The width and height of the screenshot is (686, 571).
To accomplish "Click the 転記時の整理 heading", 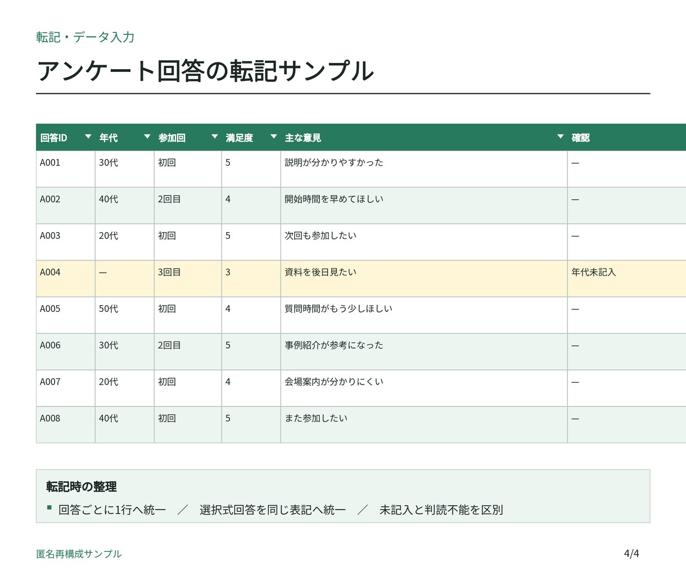I will click(x=82, y=487).
